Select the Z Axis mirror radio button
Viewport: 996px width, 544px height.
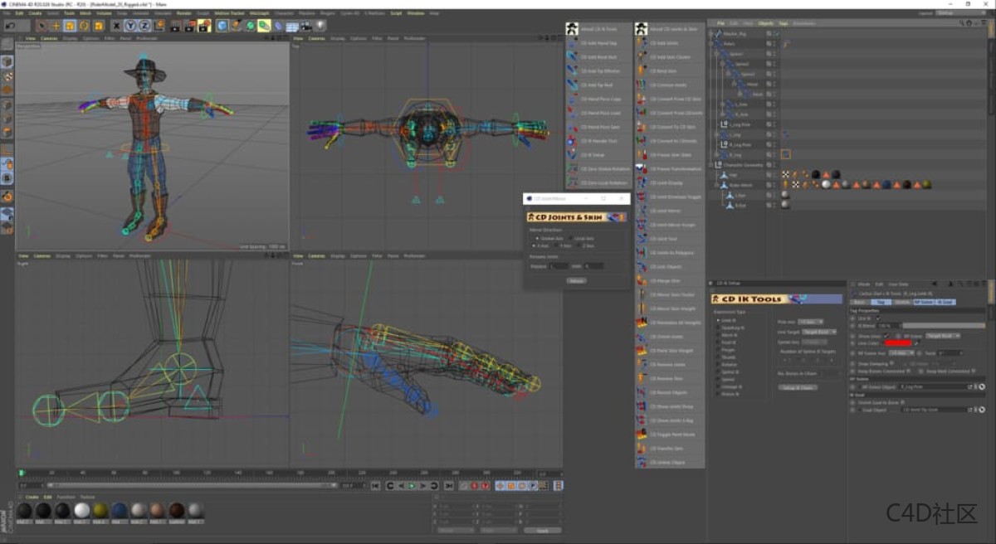(x=579, y=246)
